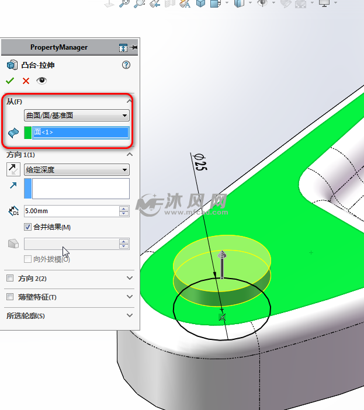Confirm the extrude with the green checkmark
Screen dimensions: 364x410
(10, 81)
